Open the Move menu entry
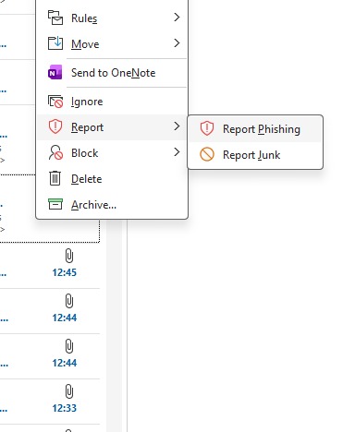Viewport: 355px width, 432px height. 112,43
